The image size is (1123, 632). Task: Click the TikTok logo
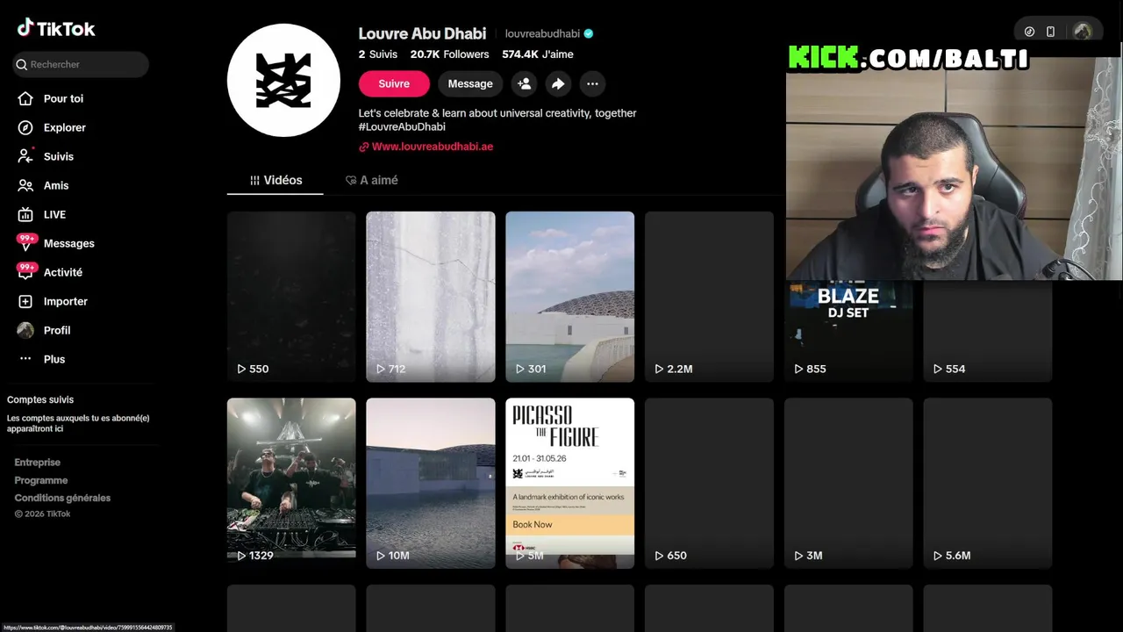pos(56,28)
